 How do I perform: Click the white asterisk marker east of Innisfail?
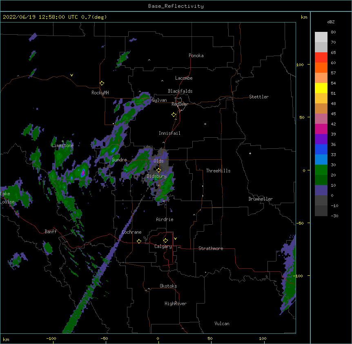205,124
